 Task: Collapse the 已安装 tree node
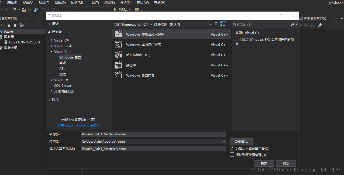49,32
